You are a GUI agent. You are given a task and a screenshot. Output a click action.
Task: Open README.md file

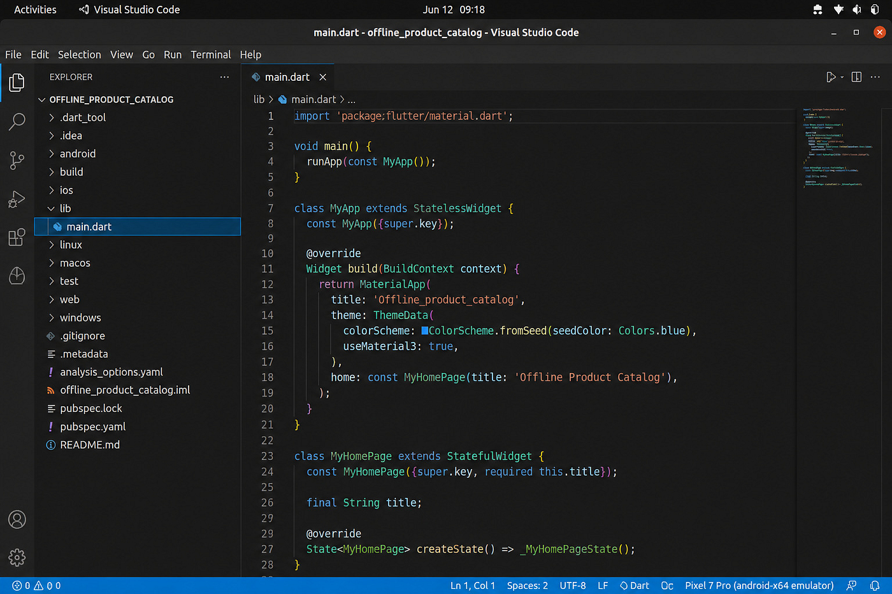pyautogui.click(x=137, y=445)
